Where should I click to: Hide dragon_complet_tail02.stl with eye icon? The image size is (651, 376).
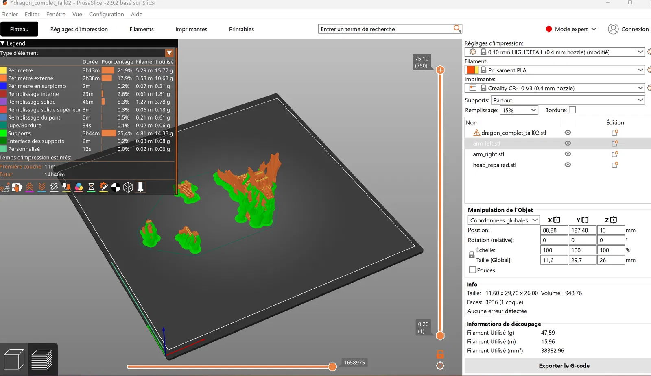(x=568, y=133)
